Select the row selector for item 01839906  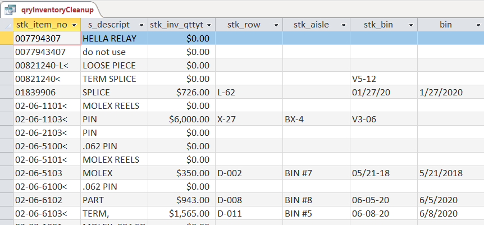pos(7,92)
